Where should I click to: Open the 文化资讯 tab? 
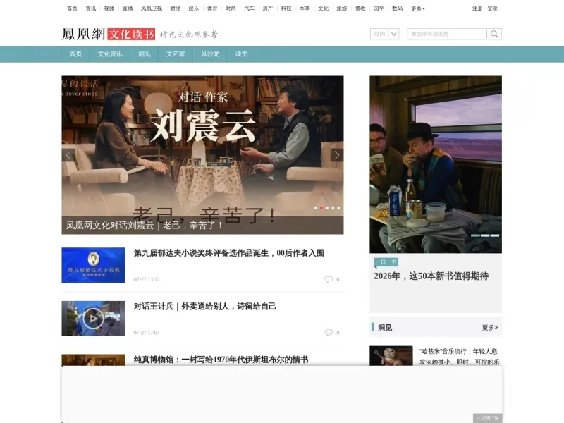coord(110,54)
